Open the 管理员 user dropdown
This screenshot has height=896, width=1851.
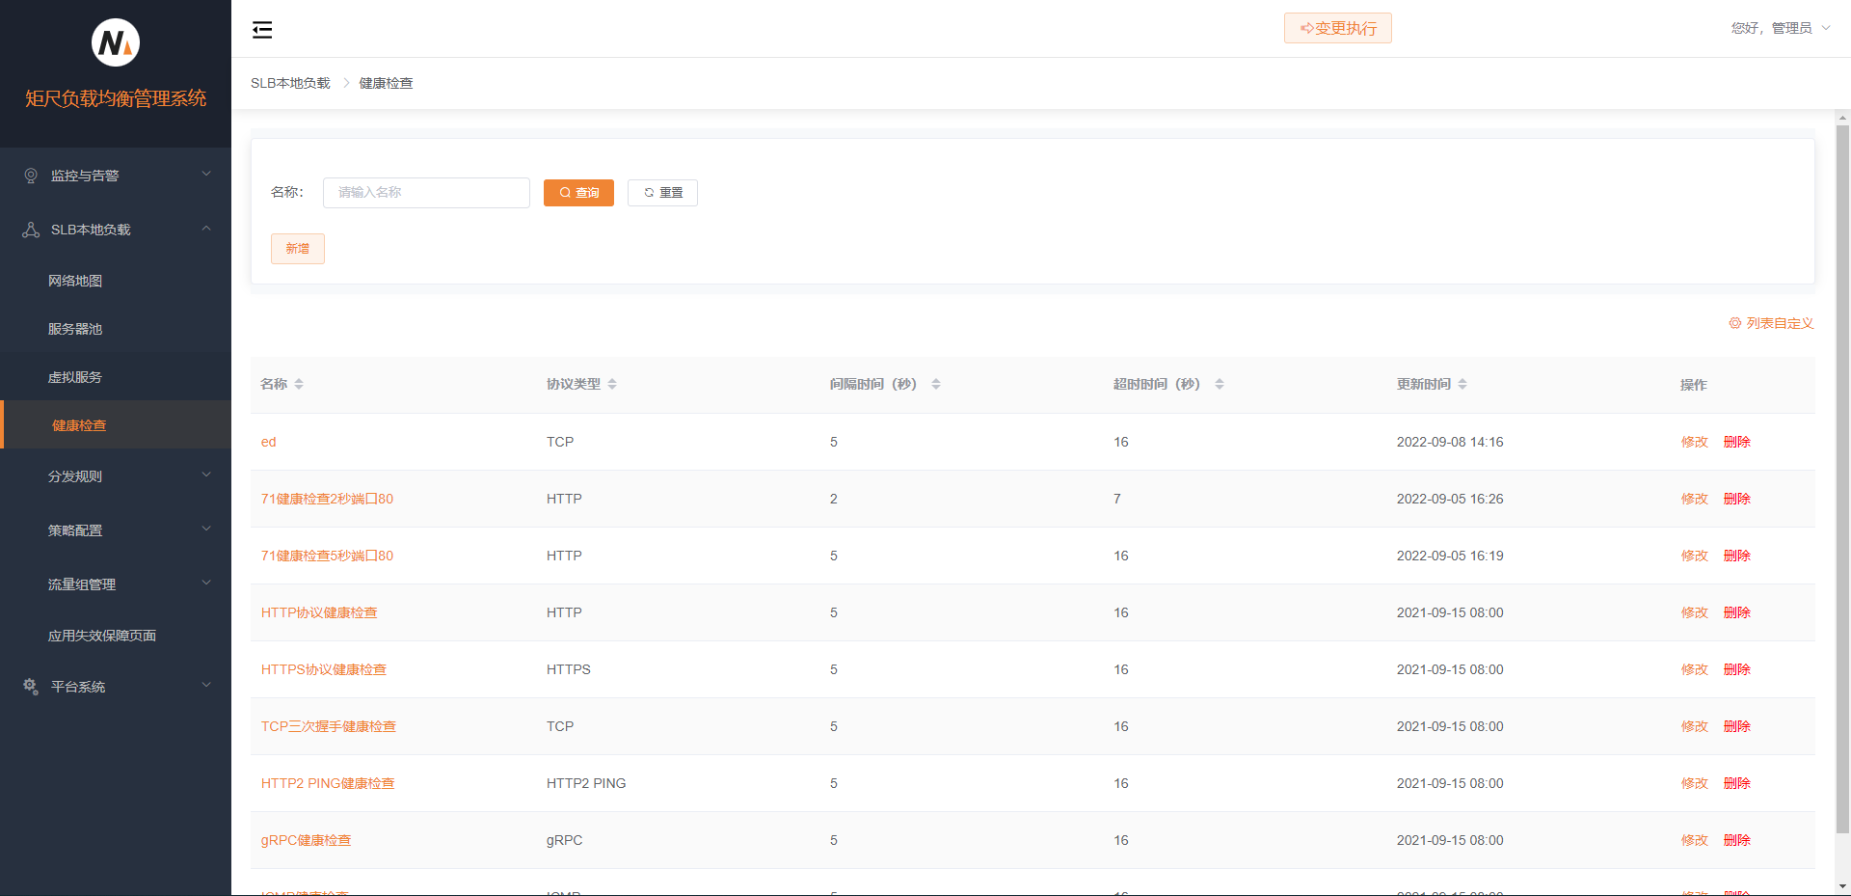(x=1780, y=28)
